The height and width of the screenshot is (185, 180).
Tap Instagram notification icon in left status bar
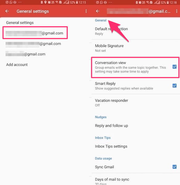pyautogui.click(x=7, y=2)
